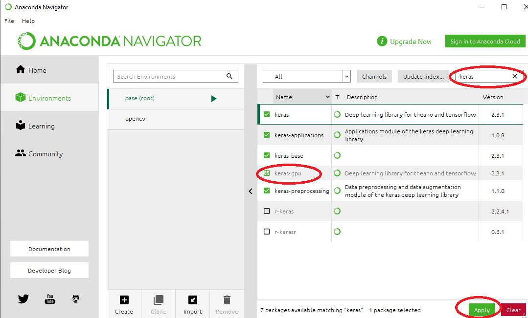Click the Apply button

[x=482, y=310]
